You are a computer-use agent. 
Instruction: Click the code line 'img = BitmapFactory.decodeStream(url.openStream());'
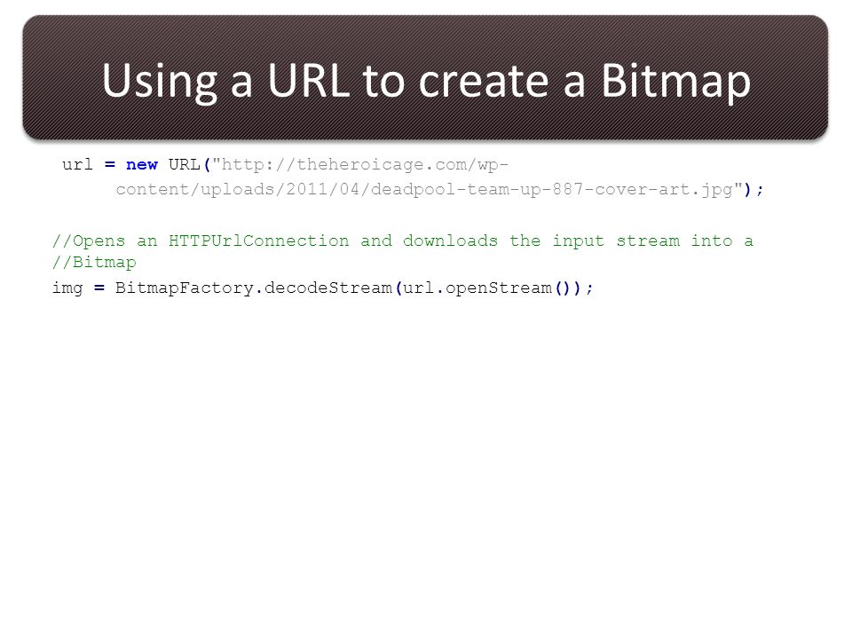tap(323, 288)
